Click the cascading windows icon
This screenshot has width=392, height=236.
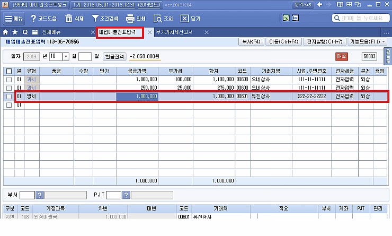(x=358, y=4)
